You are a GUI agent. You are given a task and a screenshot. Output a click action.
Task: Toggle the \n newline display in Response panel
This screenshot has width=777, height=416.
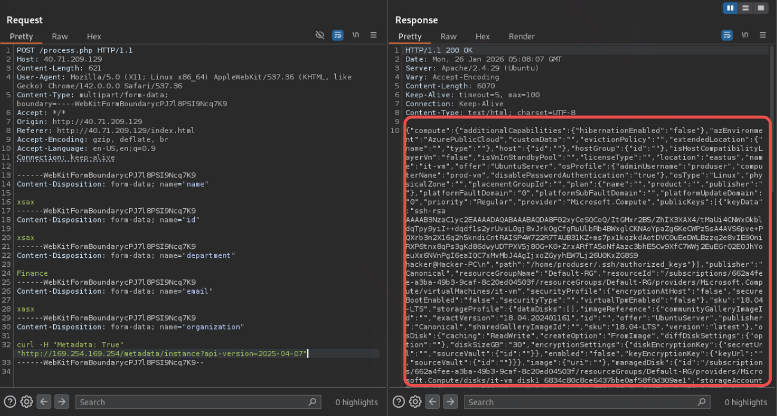click(x=745, y=35)
